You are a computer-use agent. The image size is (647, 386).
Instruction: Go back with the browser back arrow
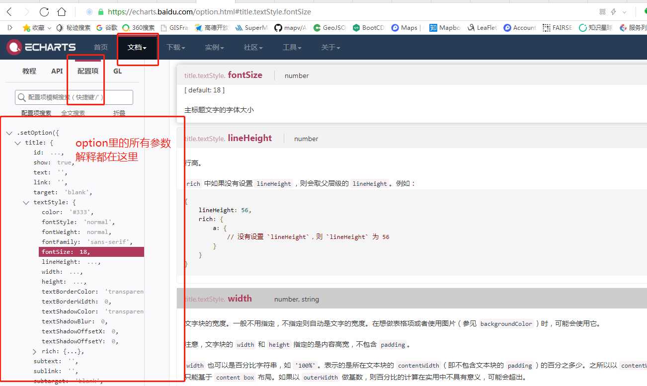pyautogui.click(x=9, y=11)
